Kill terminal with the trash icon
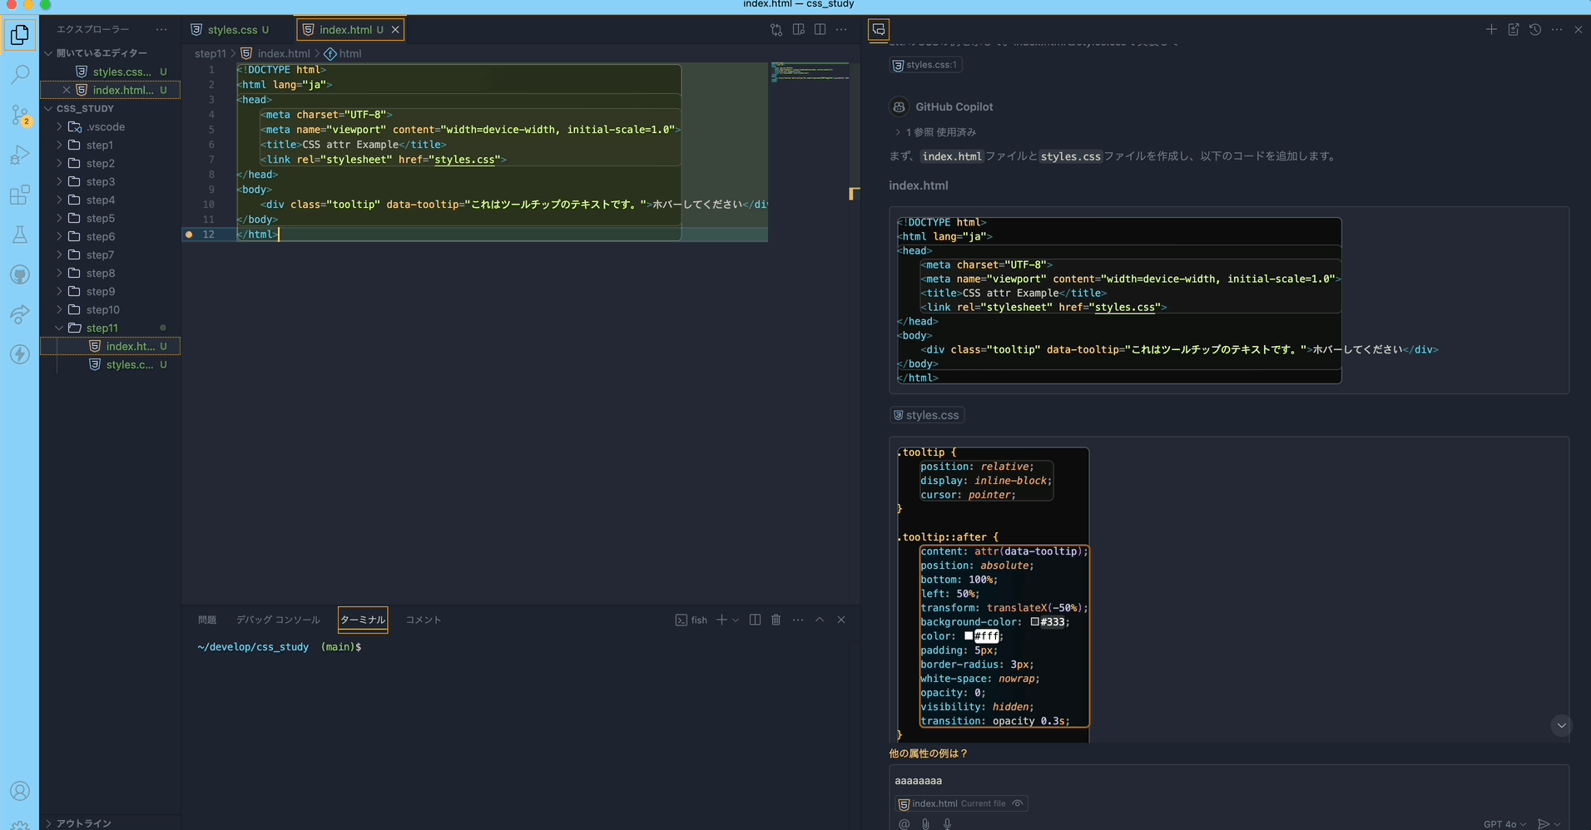This screenshot has height=830, width=1591. pyautogui.click(x=776, y=620)
